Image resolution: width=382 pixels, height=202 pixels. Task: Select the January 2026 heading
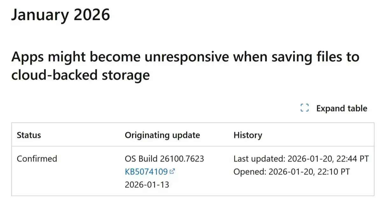[60, 14]
